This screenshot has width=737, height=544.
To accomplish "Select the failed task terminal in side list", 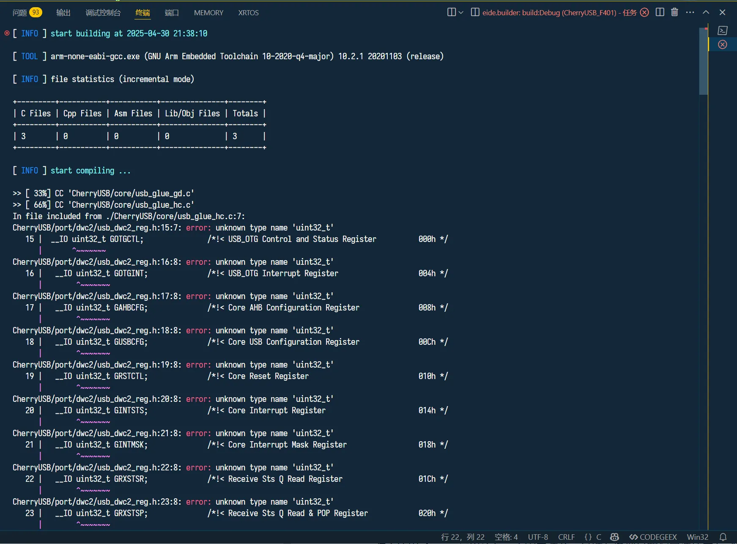I will click(723, 44).
